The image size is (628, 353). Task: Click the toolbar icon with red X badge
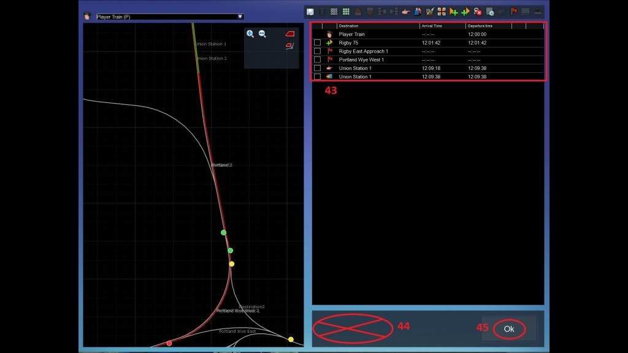pyautogui.click(x=477, y=12)
